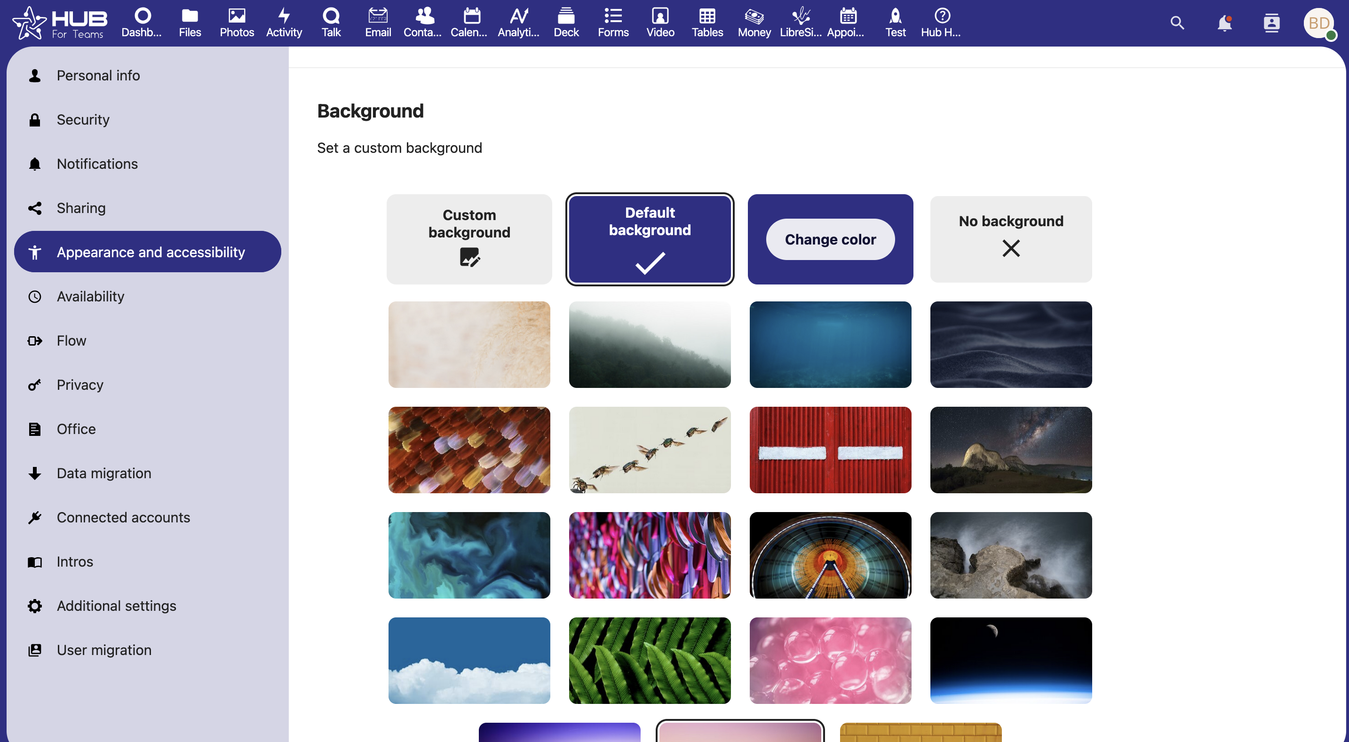
Task: Open Connected accounts section
Action: tap(148, 517)
